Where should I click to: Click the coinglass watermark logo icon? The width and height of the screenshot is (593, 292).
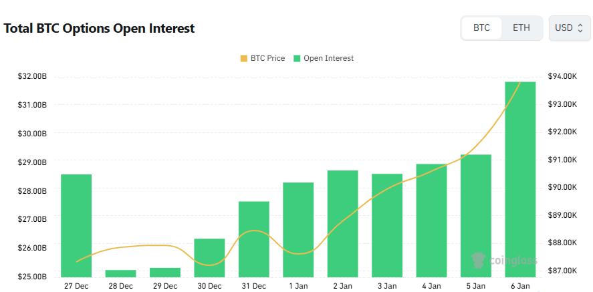tap(477, 260)
